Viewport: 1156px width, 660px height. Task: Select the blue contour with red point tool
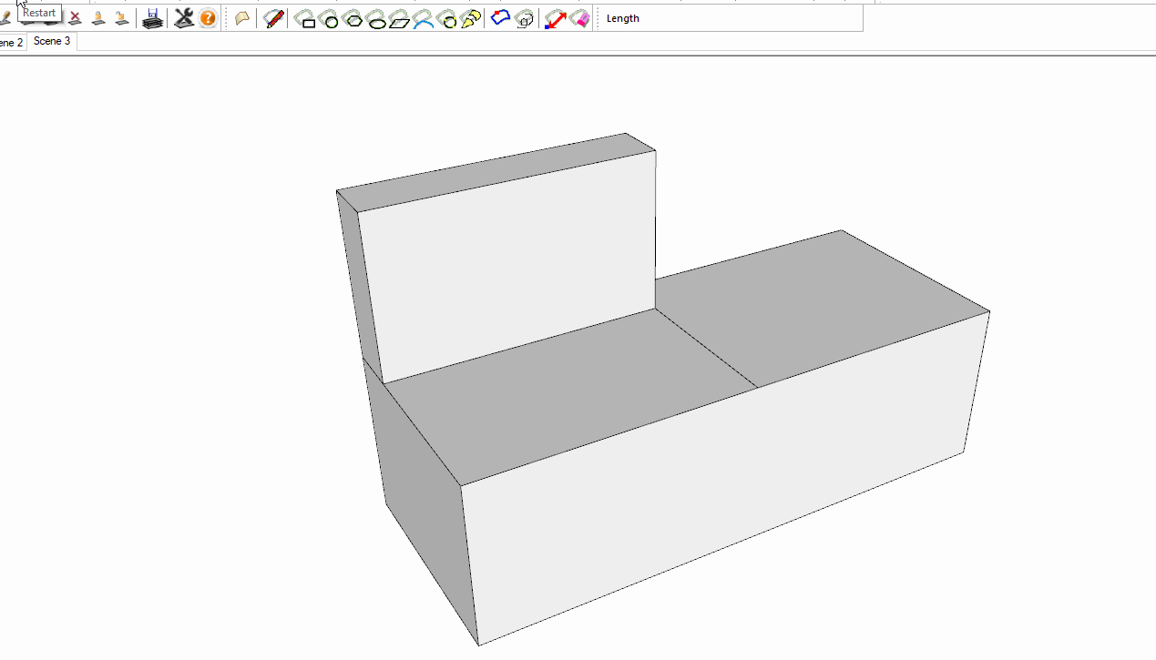tap(500, 18)
